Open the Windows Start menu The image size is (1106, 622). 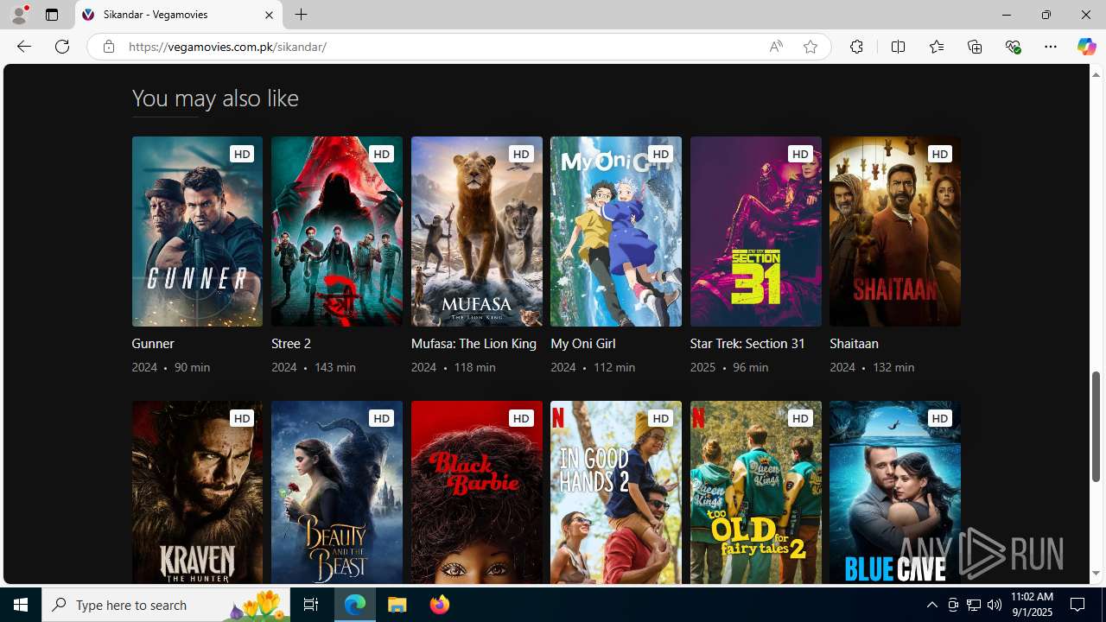pyautogui.click(x=21, y=605)
